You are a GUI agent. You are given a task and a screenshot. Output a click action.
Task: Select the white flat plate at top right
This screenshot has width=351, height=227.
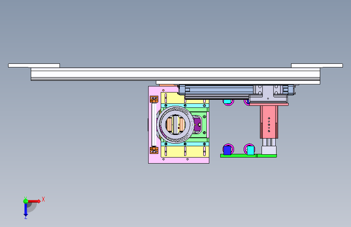317,65
